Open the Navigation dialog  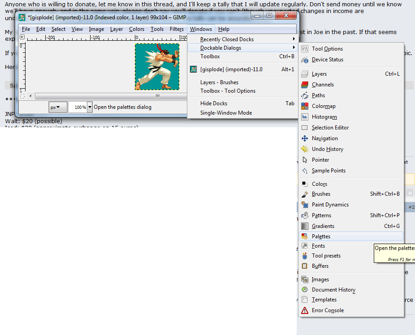click(351, 138)
